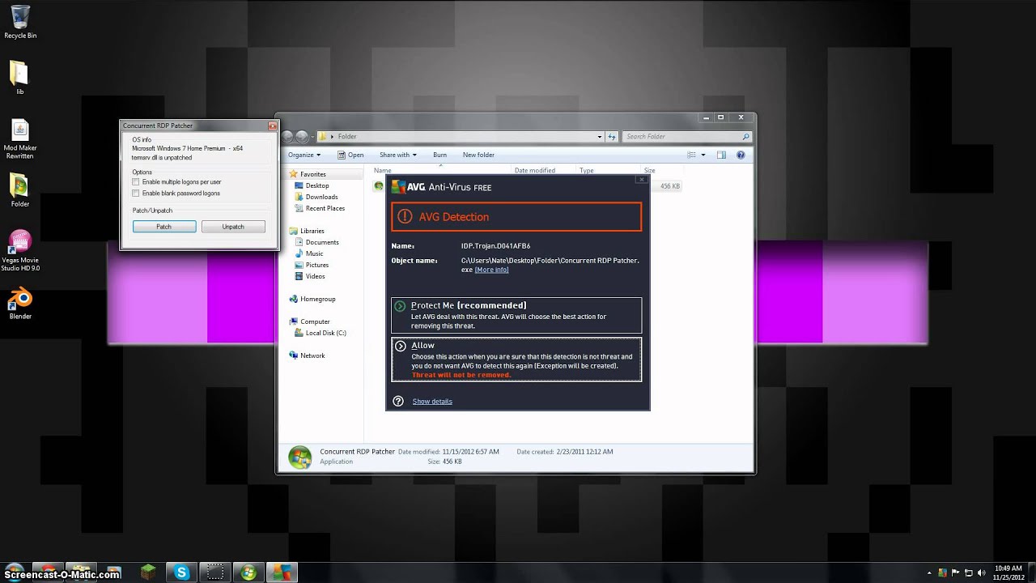Select Local Disk (C:)

[x=325, y=333]
